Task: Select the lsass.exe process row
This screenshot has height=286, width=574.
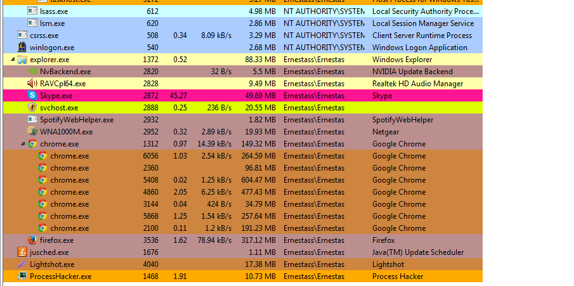Action: tap(243, 11)
